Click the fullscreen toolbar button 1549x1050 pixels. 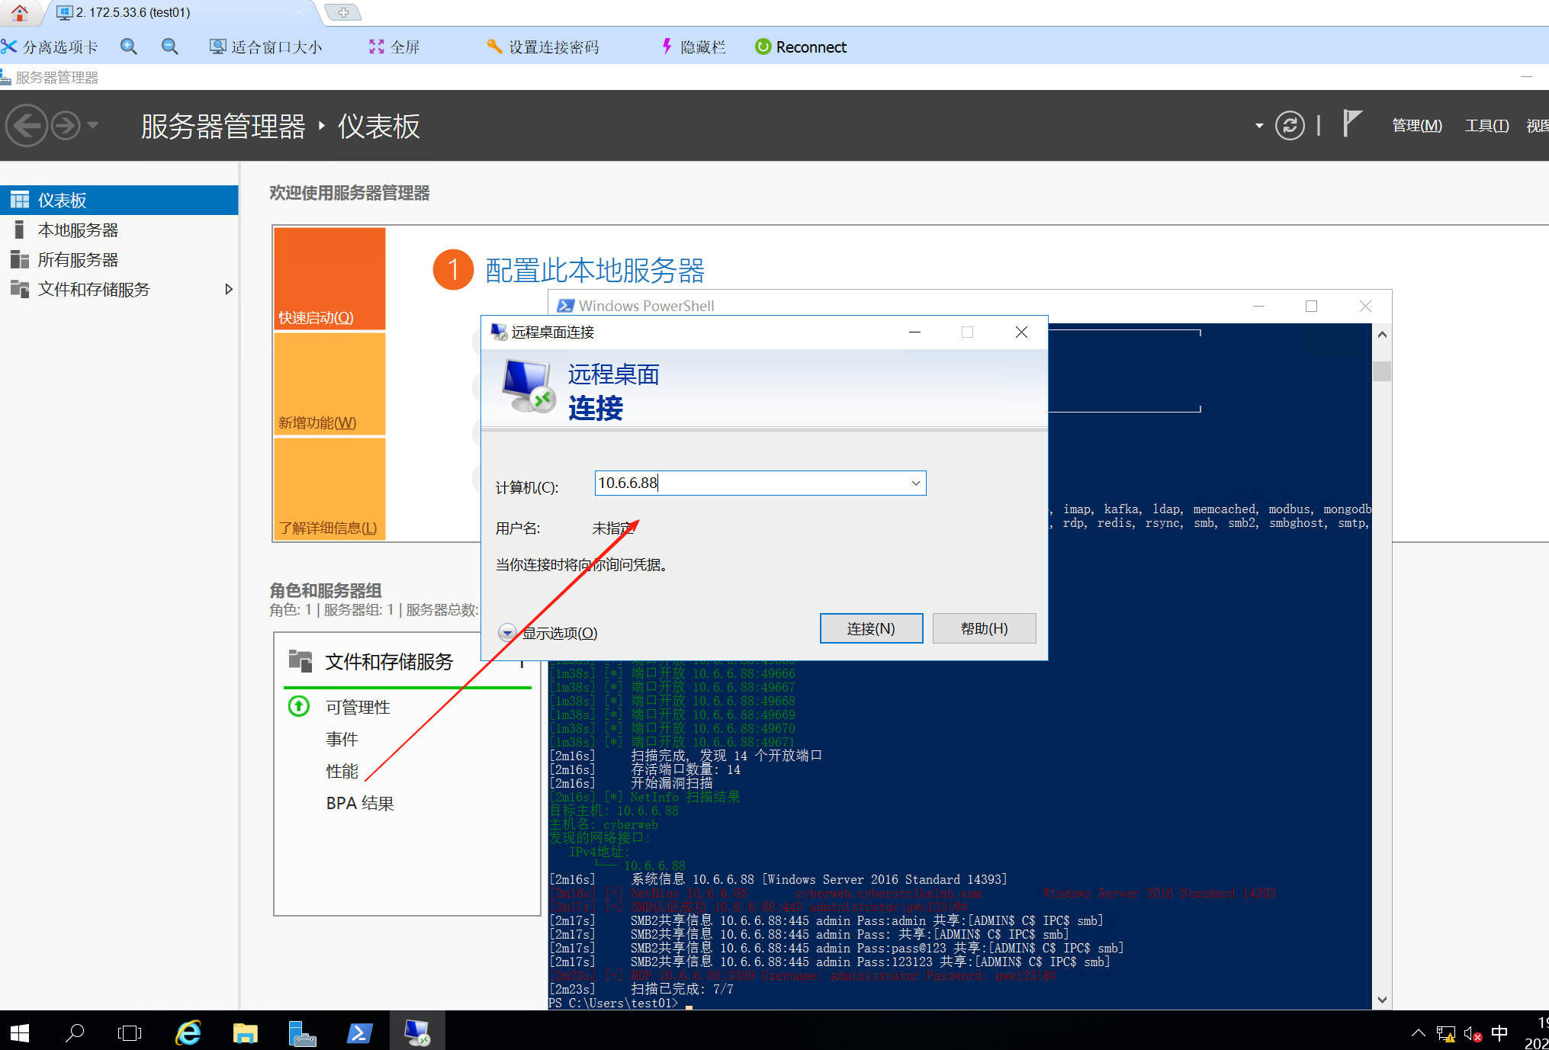(394, 47)
